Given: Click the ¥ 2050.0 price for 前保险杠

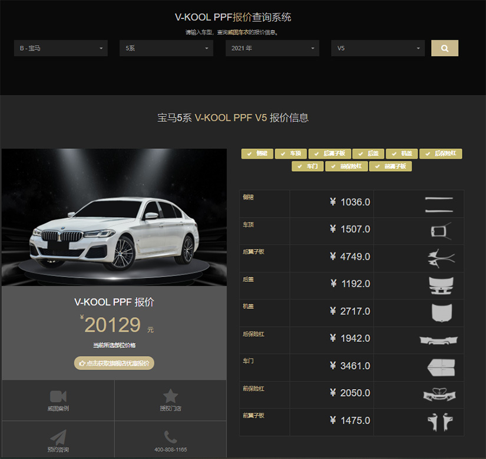Looking at the screenshot, I should 350,393.
